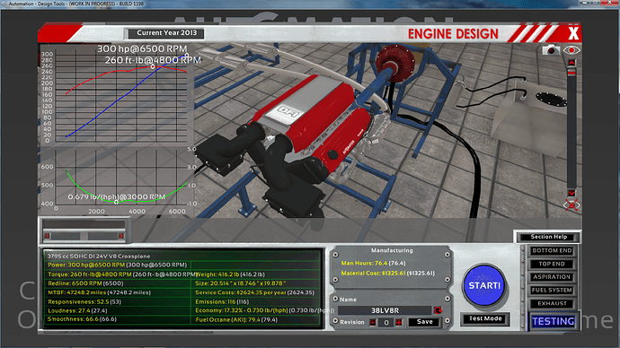The image size is (620, 348).
Task: Toggle the red eye view icon
Action: [x=571, y=50]
